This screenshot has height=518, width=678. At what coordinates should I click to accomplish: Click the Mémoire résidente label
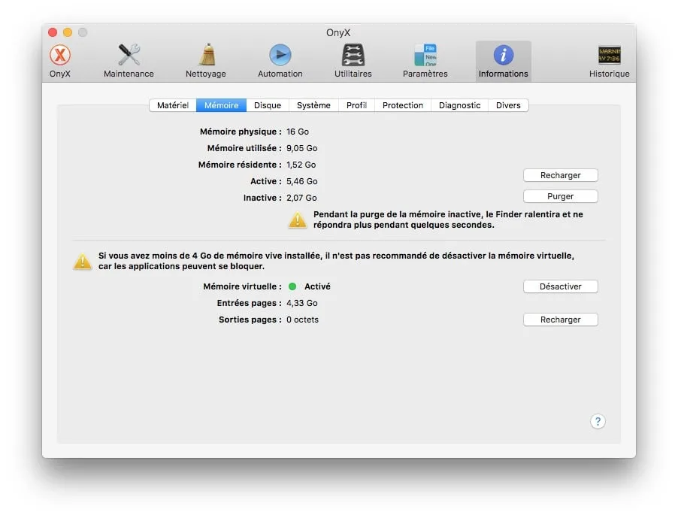pyautogui.click(x=240, y=165)
